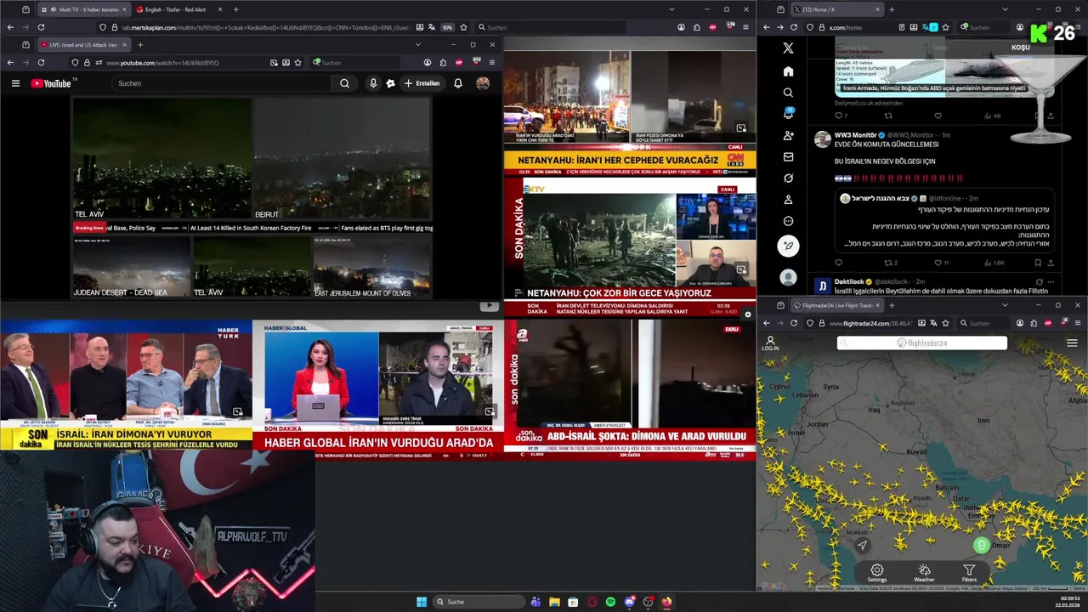Select the LIVE Israel and US Attack tab
1088x612 pixels.
click(x=82, y=44)
